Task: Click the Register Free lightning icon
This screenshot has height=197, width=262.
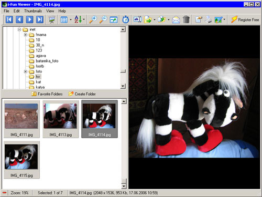Action: click(234, 19)
